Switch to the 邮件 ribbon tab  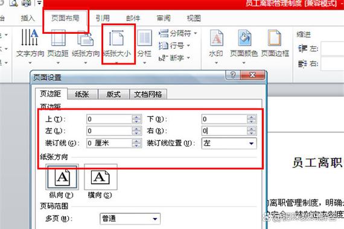pyautogui.click(x=133, y=18)
